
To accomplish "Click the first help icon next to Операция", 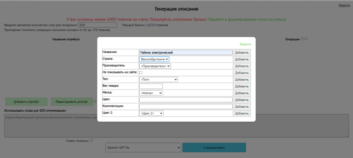I will 302,39.
